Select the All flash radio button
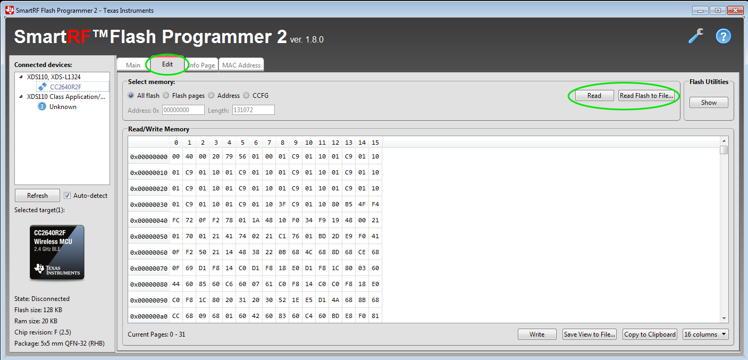 click(x=131, y=96)
